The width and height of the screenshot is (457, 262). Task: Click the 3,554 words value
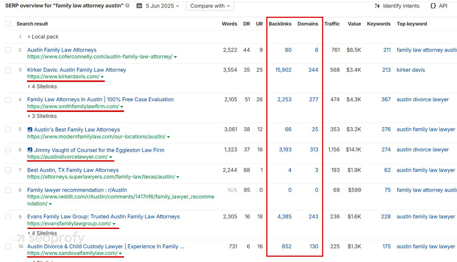[230, 70]
